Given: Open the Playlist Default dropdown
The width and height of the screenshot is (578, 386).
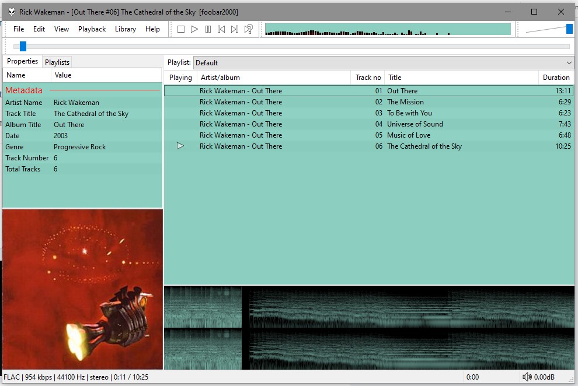Looking at the screenshot, I should (384, 62).
